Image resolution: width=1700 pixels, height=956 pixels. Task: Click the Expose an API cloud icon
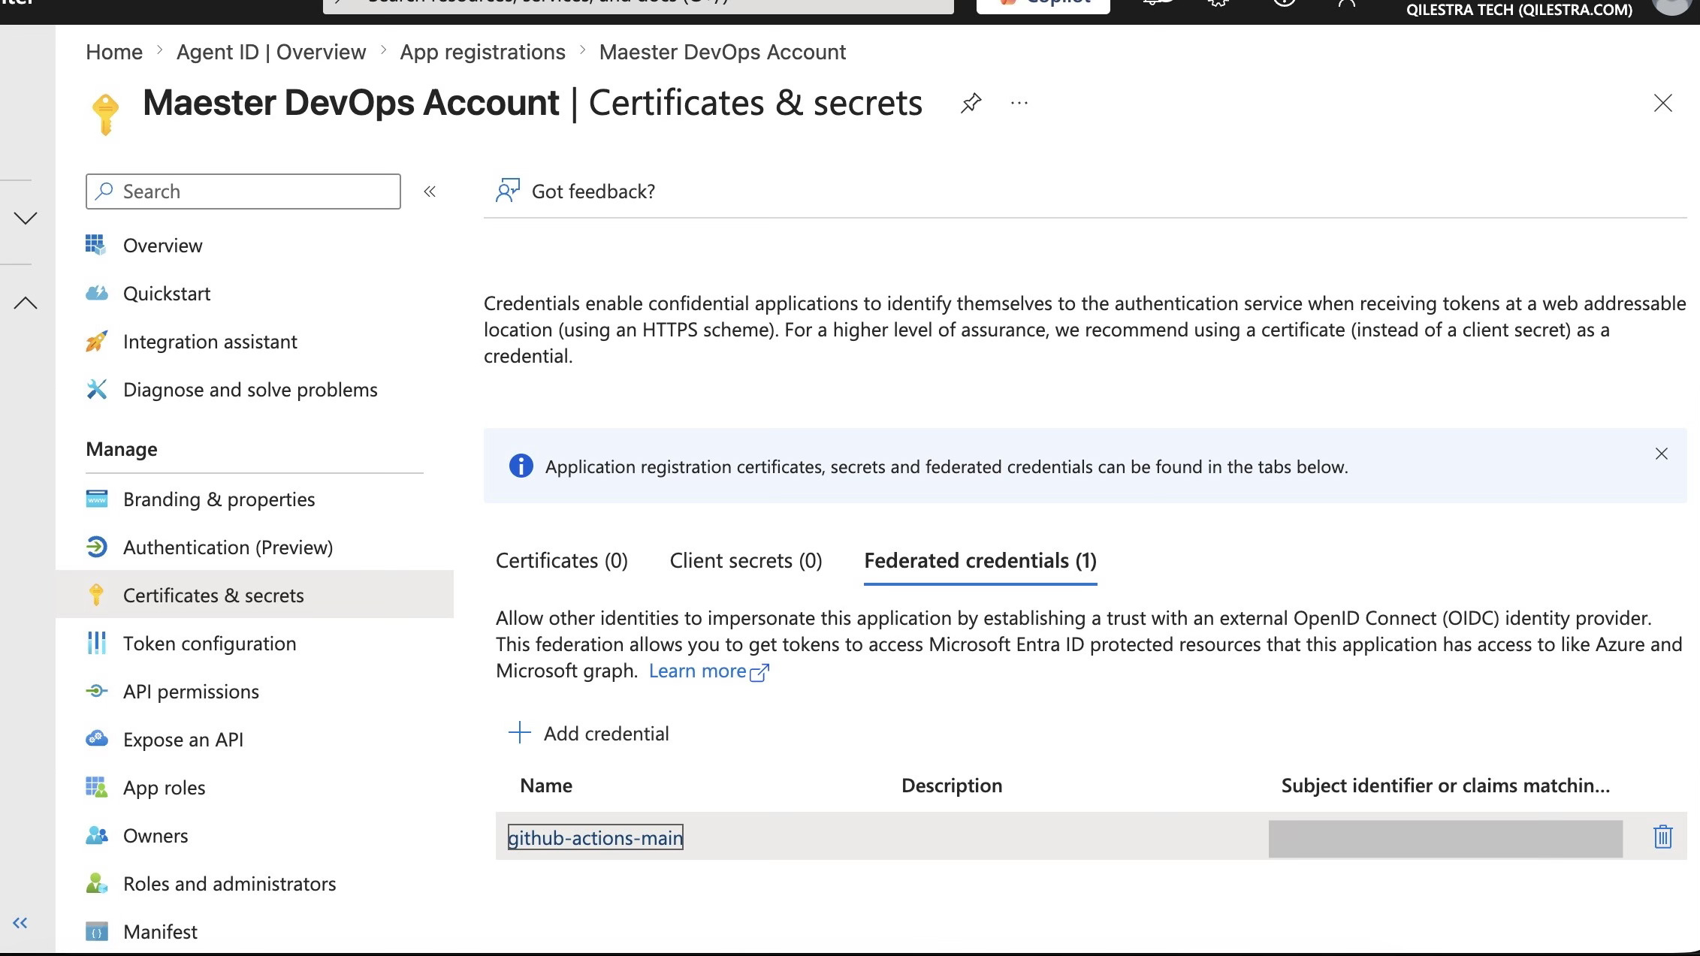tap(96, 739)
